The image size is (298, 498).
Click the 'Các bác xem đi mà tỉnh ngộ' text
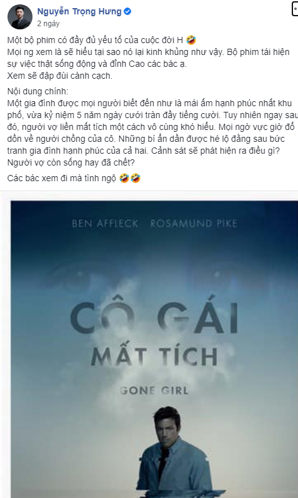pyautogui.click(x=62, y=178)
